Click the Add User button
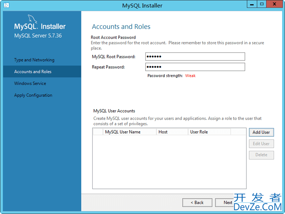285x214 pixels. (261, 132)
